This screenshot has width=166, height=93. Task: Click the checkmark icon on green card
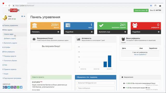[101, 25]
